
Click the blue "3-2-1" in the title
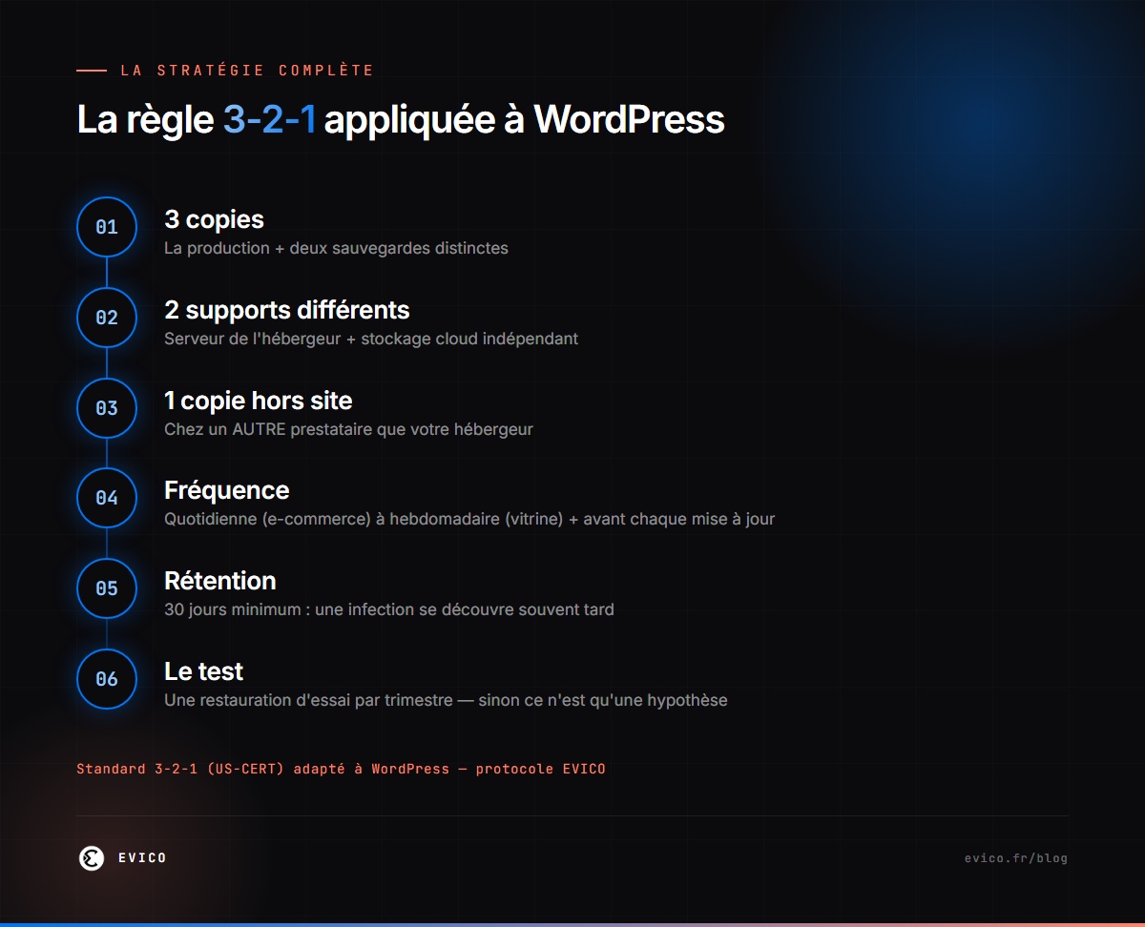tap(269, 121)
